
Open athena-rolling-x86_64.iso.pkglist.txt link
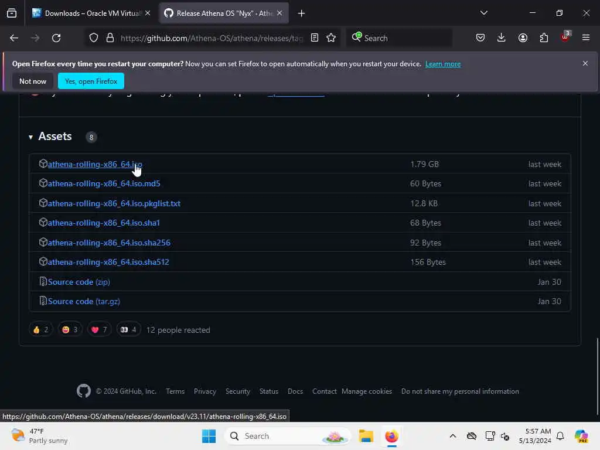(x=114, y=203)
